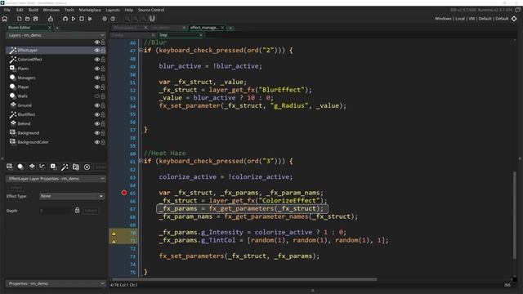
Task: Open the File menu
Action: point(7,10)
